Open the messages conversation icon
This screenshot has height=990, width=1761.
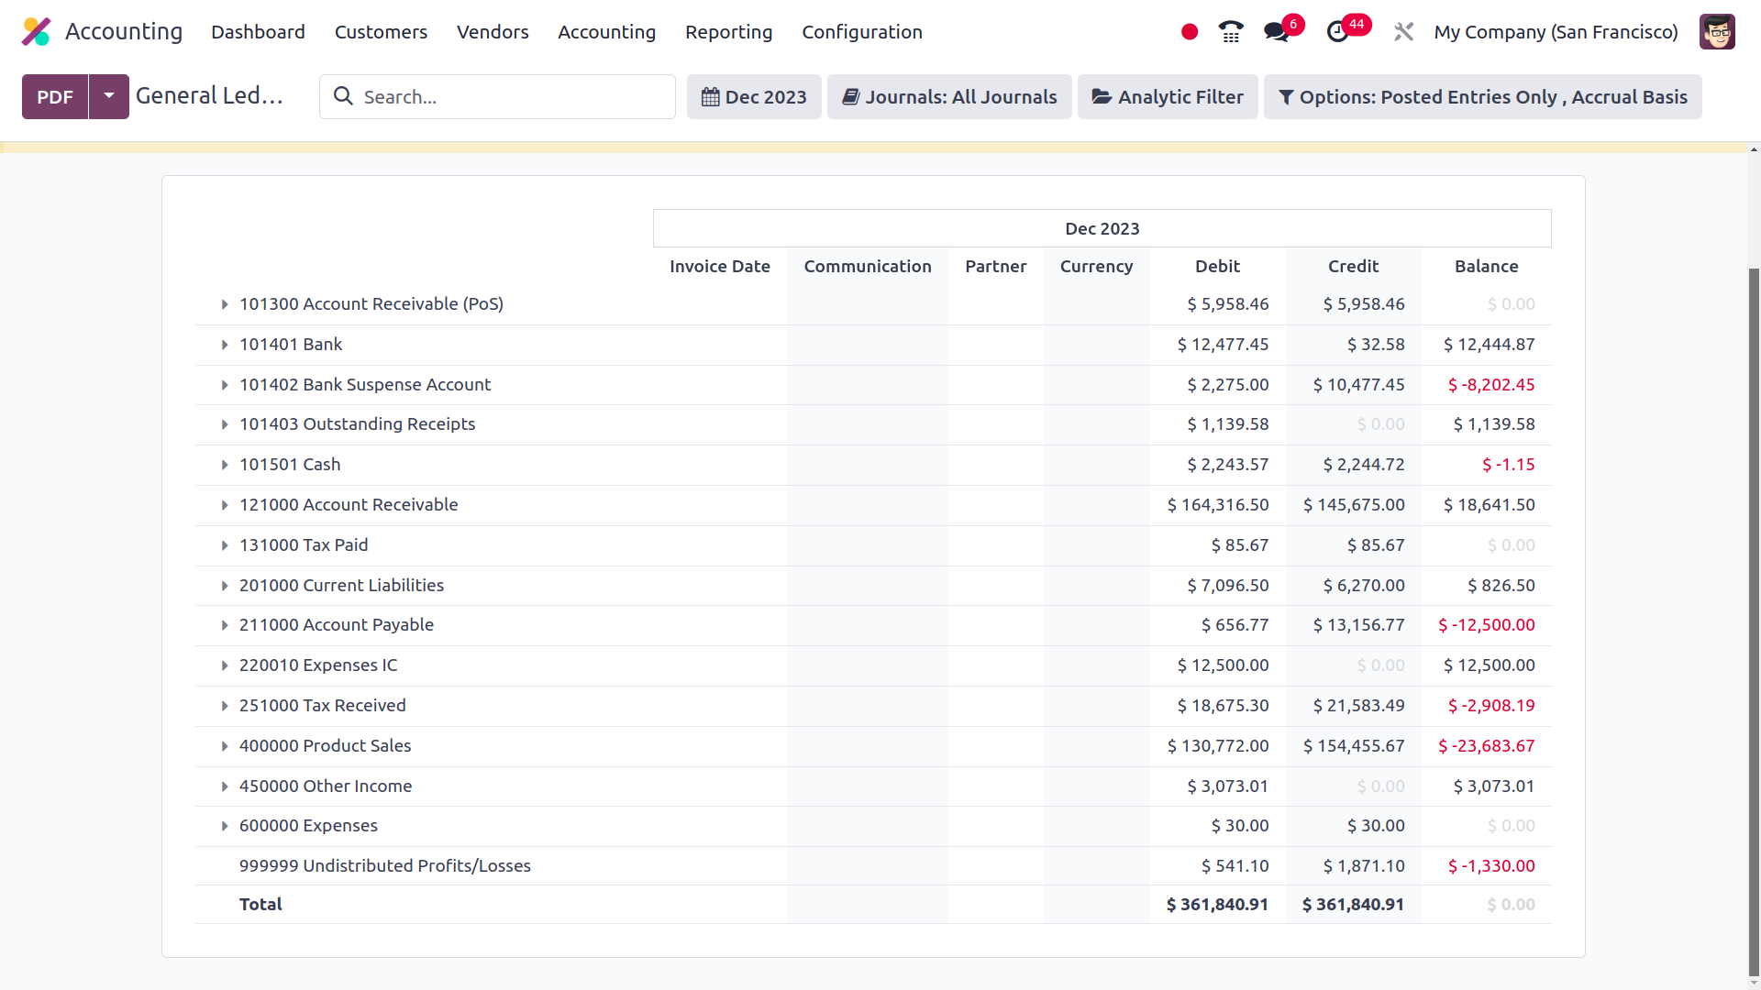coord(1276,32)
